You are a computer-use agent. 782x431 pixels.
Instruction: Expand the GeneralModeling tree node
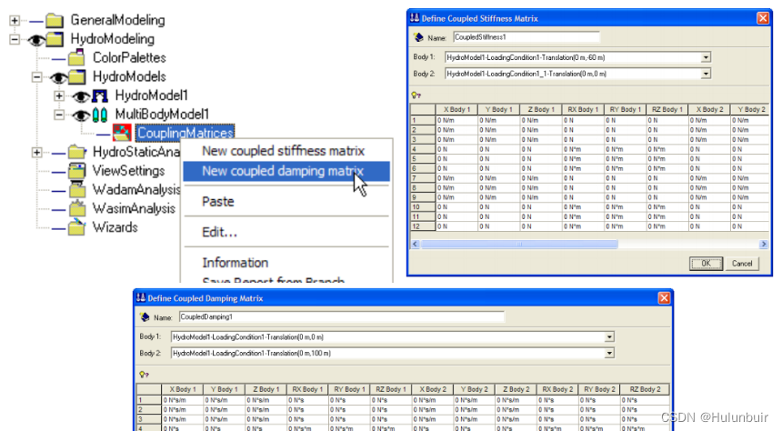point(15,20)
